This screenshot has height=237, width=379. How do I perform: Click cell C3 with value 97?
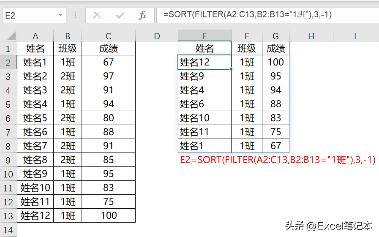pyautogui.click(x=109, y=76)
